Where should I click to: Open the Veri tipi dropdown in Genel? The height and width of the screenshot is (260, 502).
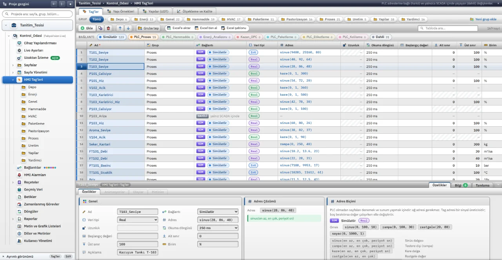(x=138, y=220)
